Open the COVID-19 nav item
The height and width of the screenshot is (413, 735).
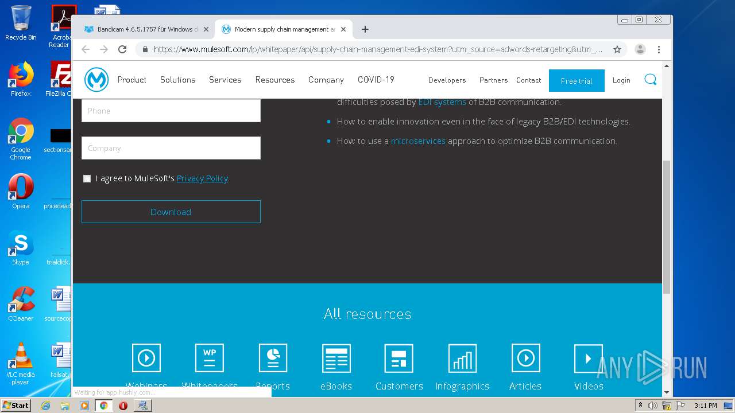[x=376, y=80]
